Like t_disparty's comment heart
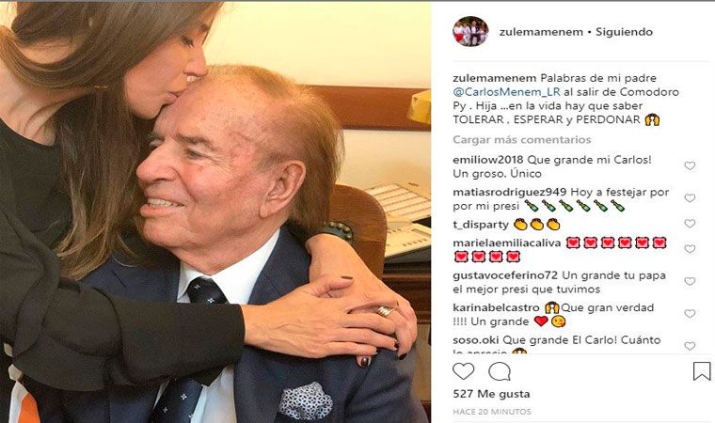Viewport: 715px width, 423px height. pyautogui.click(x=690, y=224)
